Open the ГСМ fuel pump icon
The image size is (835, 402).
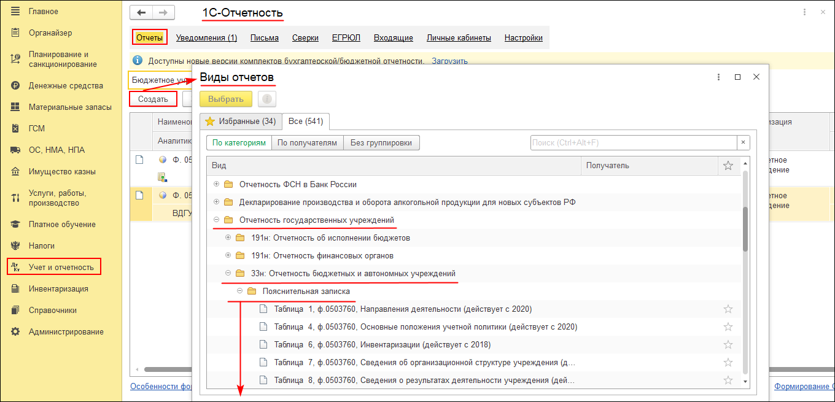tap(15, 129)
